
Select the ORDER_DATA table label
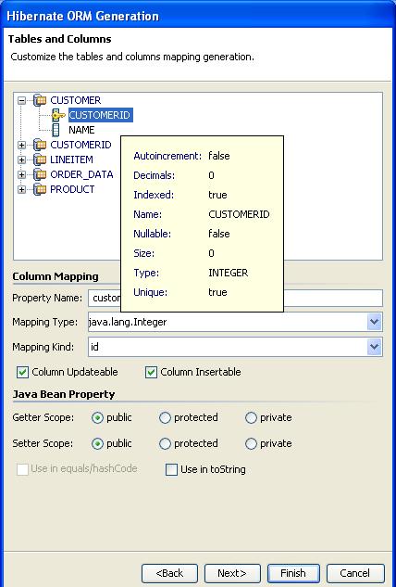81,174
